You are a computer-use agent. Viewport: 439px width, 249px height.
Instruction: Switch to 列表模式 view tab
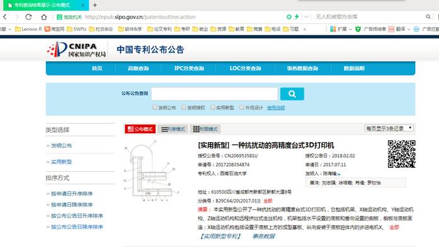coord(173,129)
